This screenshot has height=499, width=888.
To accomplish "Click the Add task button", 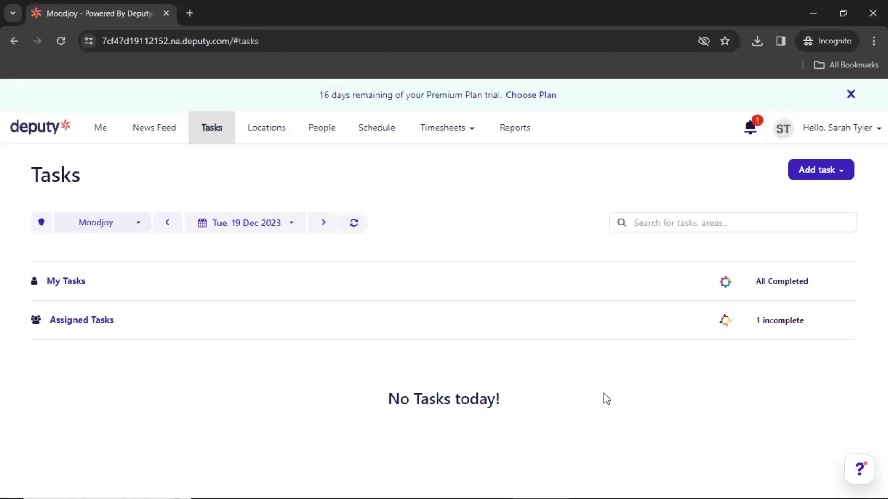I will [x=821, y=170].
